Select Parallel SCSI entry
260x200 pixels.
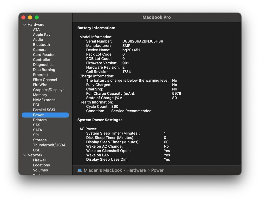44,110
